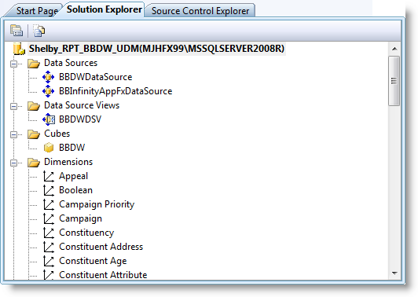The width and height of the screenshot is (418, 297).
Task: Click the BBInfinityAppFxDataSource icon
Action: pyautogui.click(x=48, y=91)
